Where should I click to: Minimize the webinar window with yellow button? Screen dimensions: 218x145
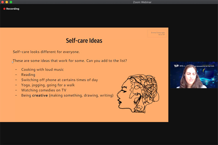(x=7, y=2)
